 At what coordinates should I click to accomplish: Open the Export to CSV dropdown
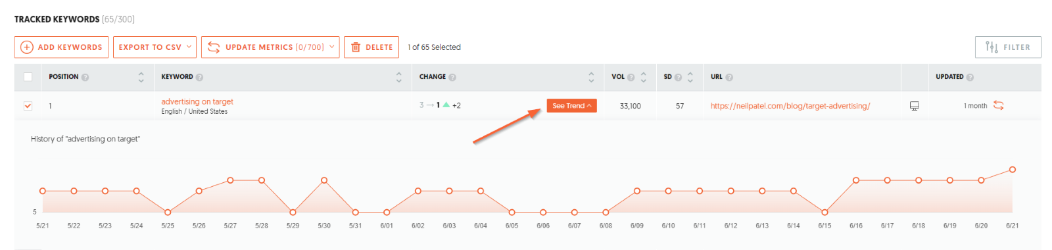coord(155,47)
